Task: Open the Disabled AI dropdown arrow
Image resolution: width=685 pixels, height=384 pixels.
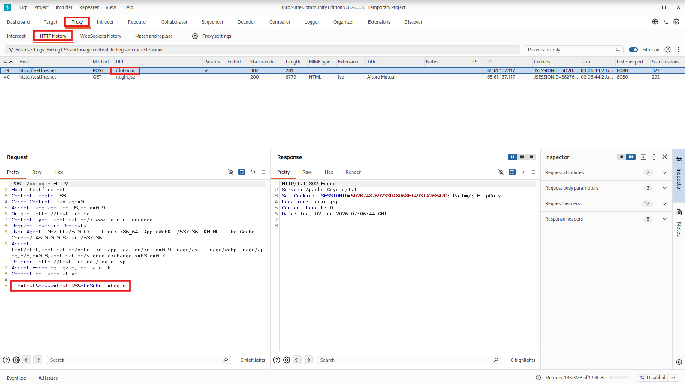Action: 673,378
